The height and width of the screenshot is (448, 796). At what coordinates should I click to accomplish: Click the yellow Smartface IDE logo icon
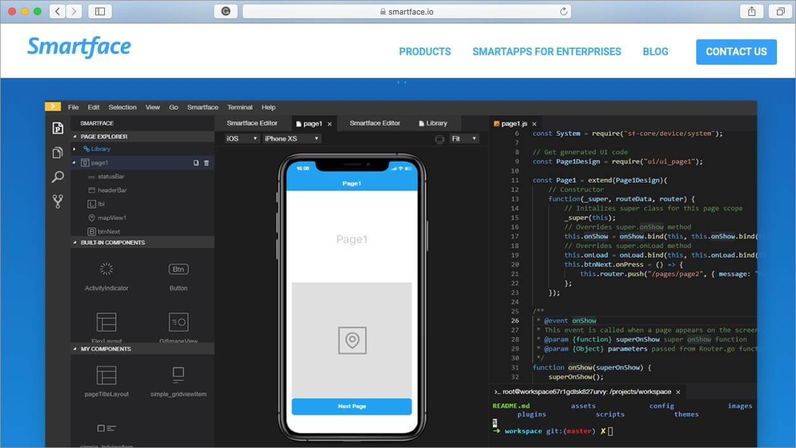pyautogui.click(x=53, y=107)
